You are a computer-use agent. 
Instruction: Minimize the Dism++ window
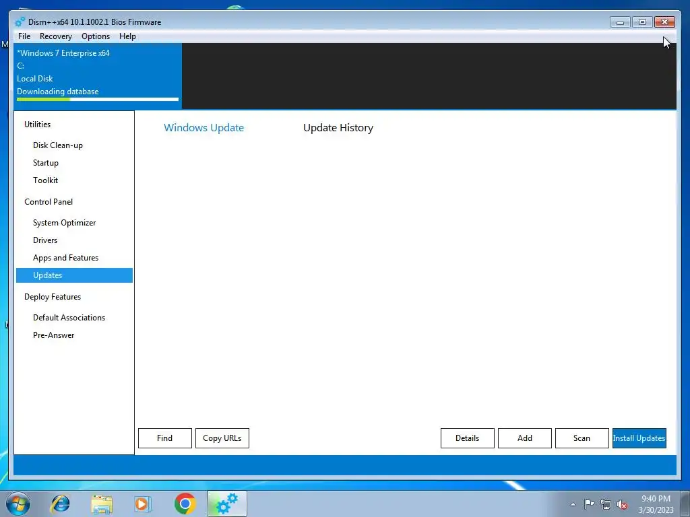(x=620, y=22)
